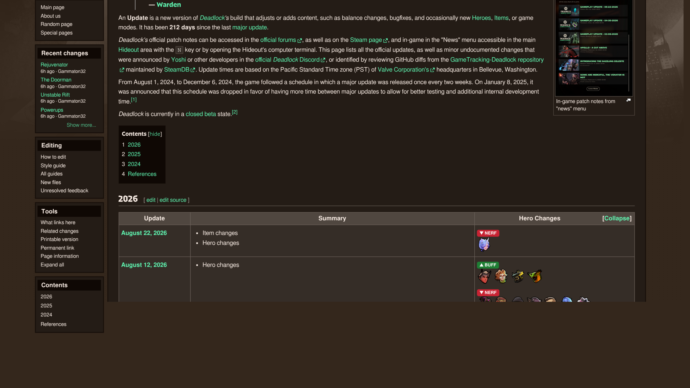
Task: Open the August 22, 2026 update
Action: pos(144,233)
